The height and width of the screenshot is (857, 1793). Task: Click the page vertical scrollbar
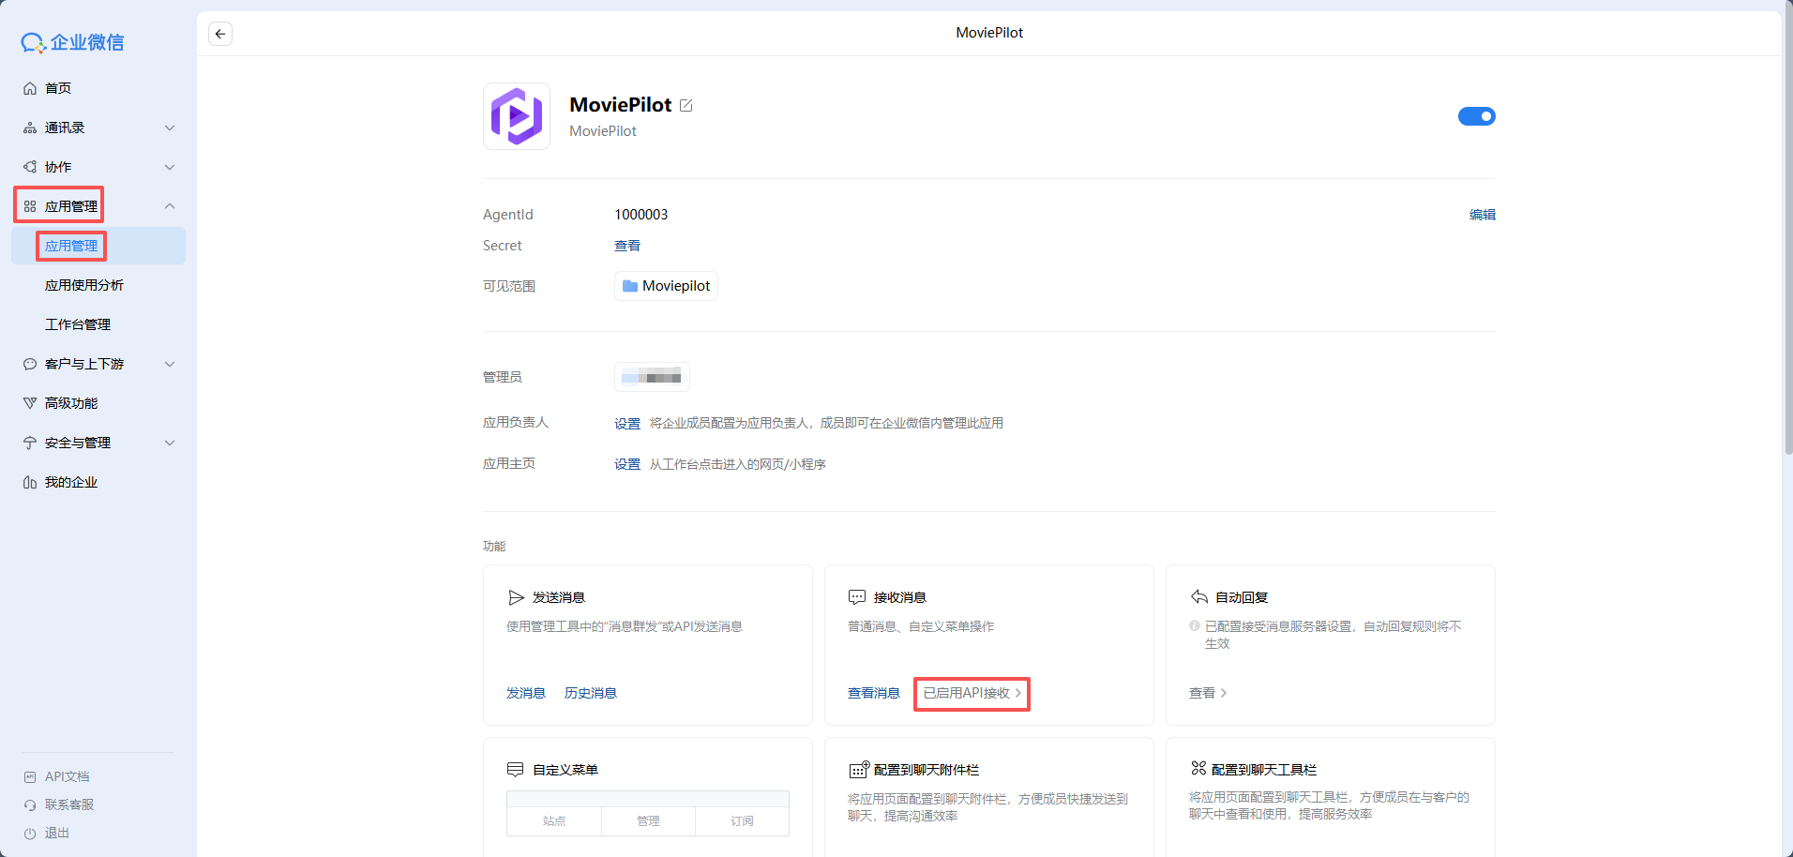point(1787,234)
